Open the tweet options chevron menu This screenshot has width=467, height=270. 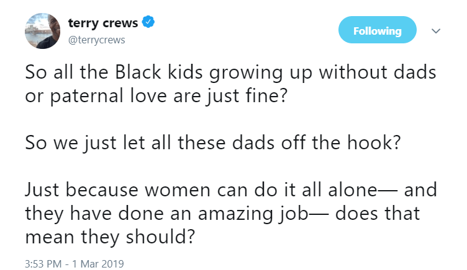[435, 31]
